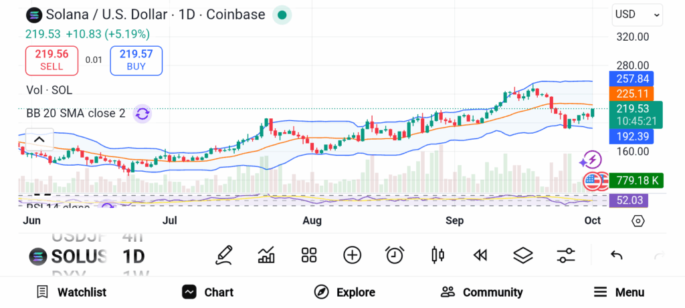Tap the add symbol plus icon
The width and height of the screenshot is (685, 308).
click(352, 255)
